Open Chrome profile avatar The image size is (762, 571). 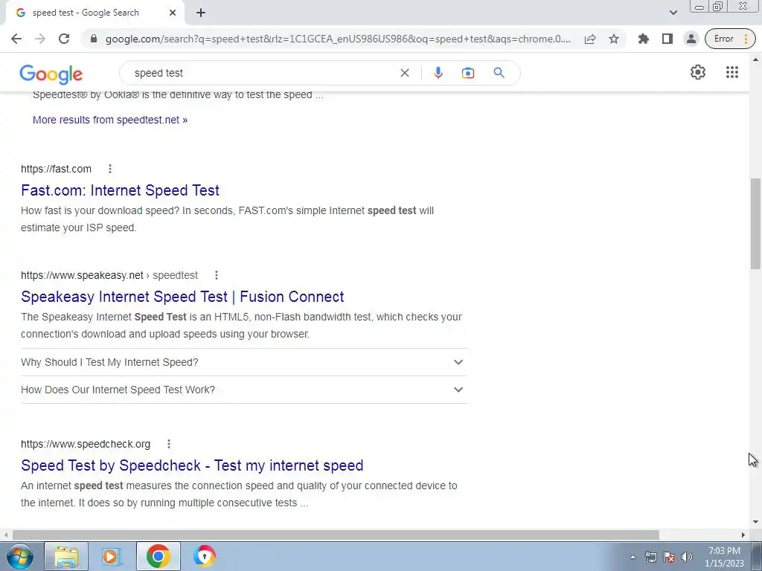click(691, 39)
